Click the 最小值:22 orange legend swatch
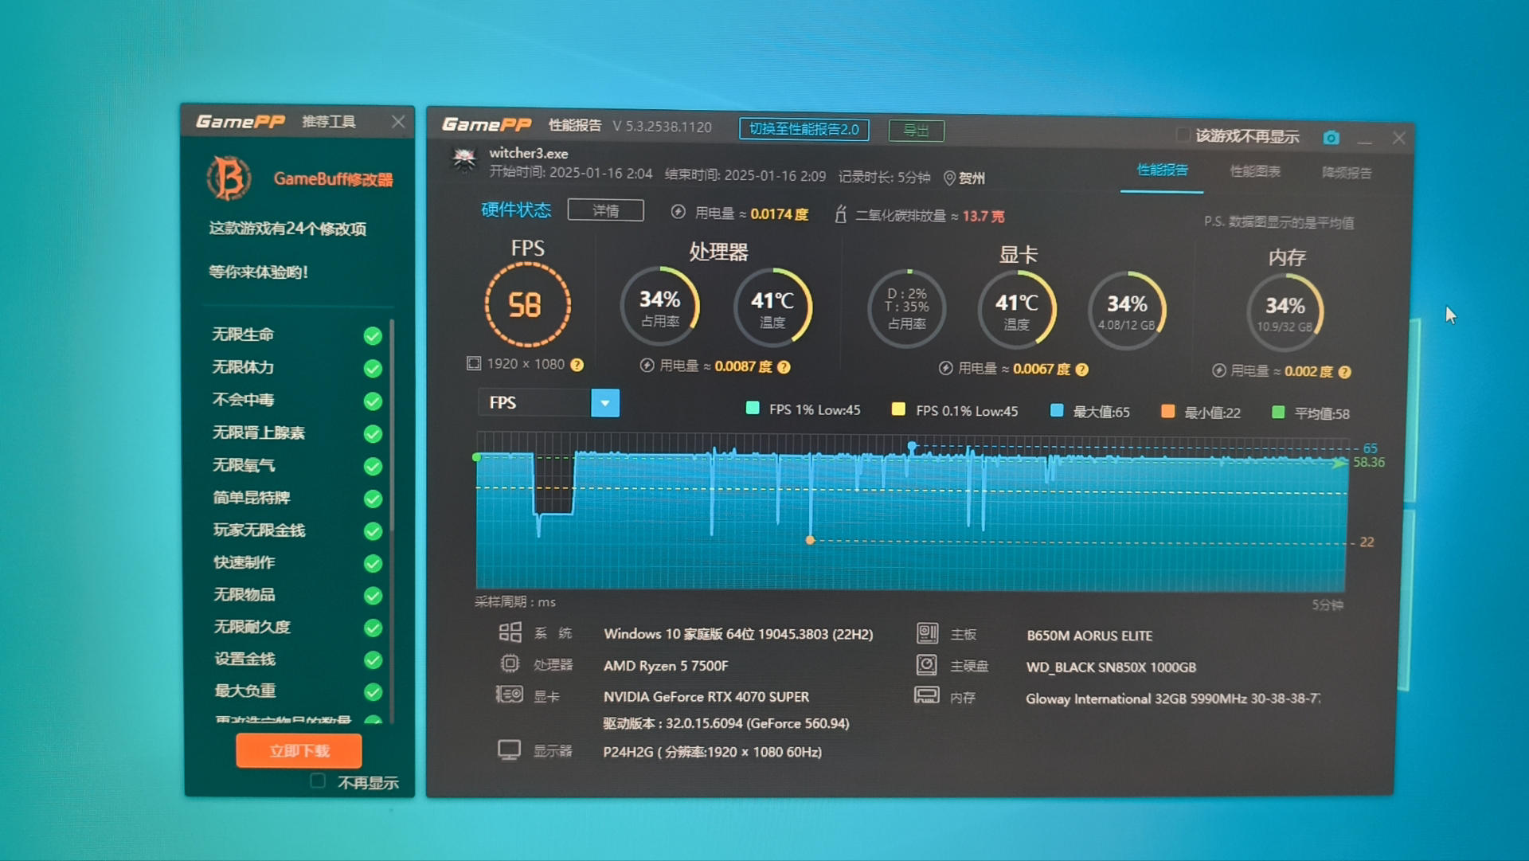 (1167, 412)
